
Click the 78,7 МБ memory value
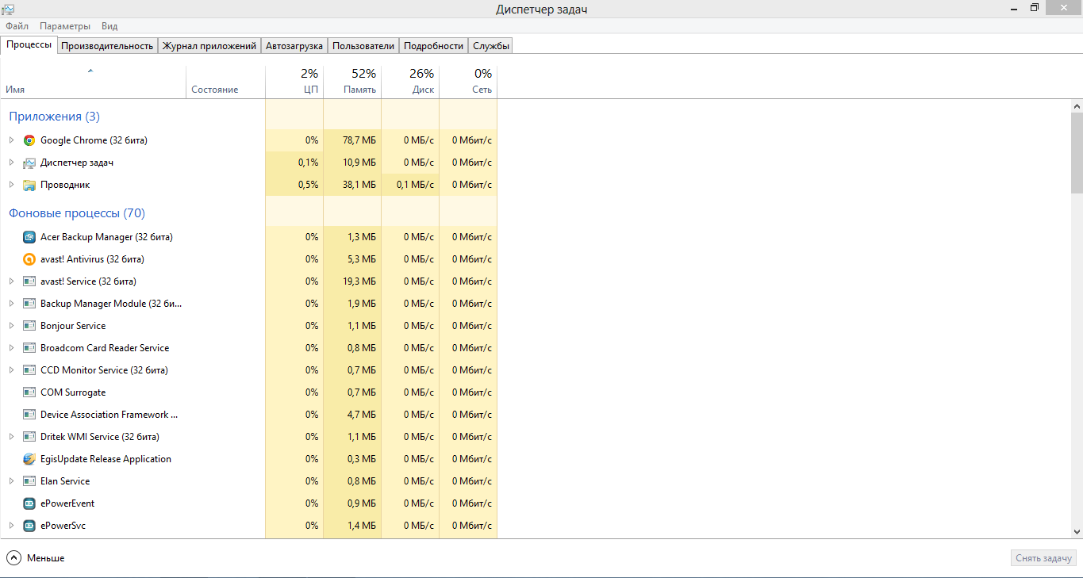[x=359, y=140]
